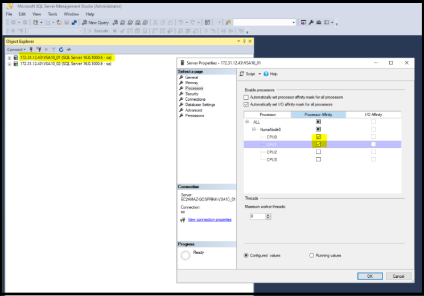Click the DAX query icon
The image size is (424, 296).
(146, 22)
